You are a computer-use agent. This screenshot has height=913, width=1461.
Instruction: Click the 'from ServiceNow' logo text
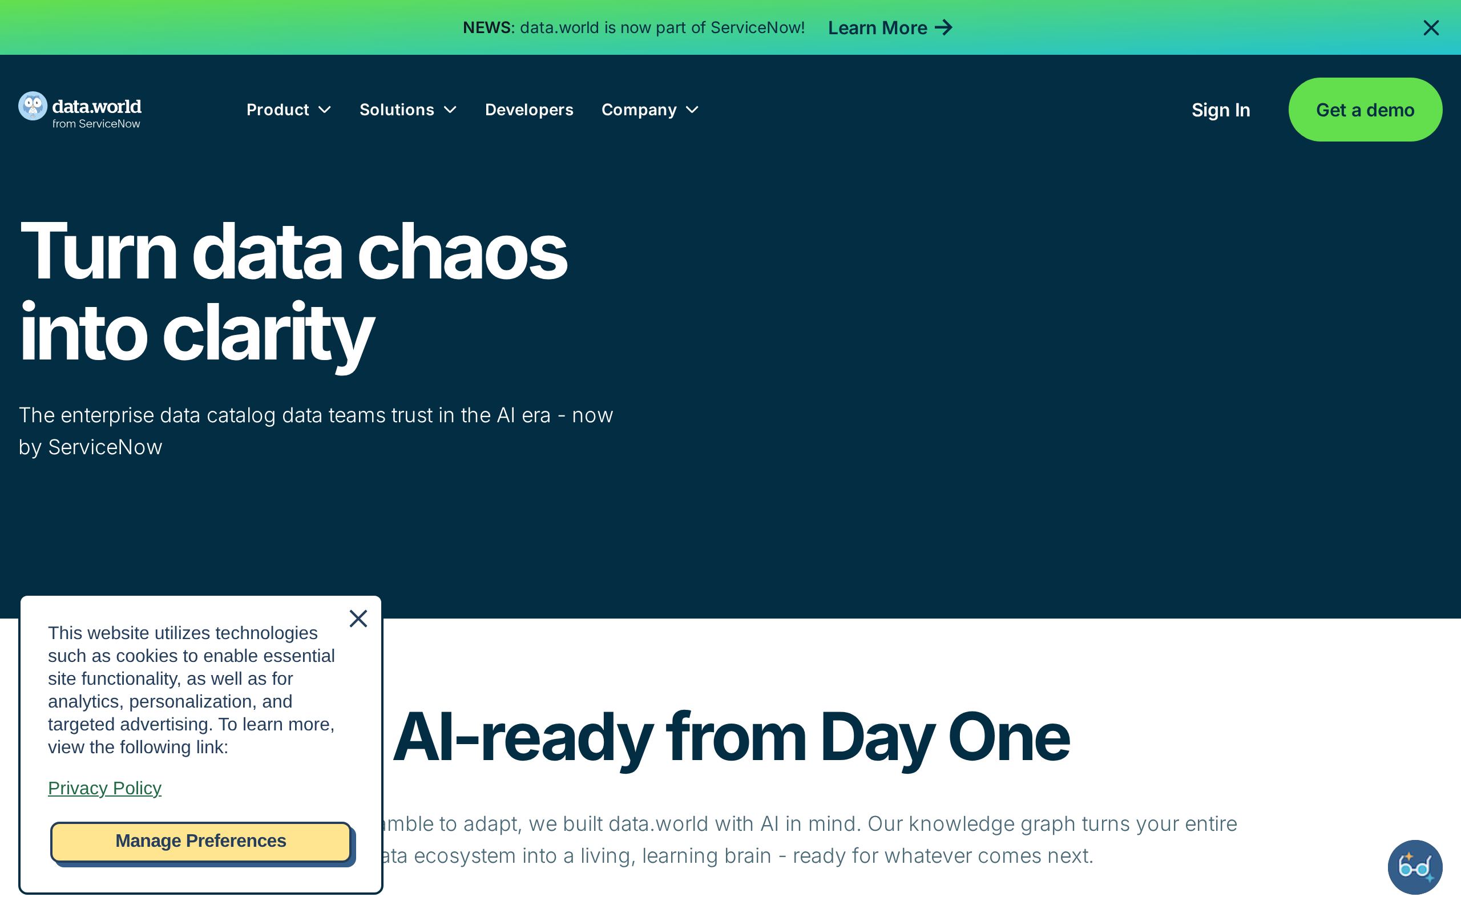click(96, 124)
